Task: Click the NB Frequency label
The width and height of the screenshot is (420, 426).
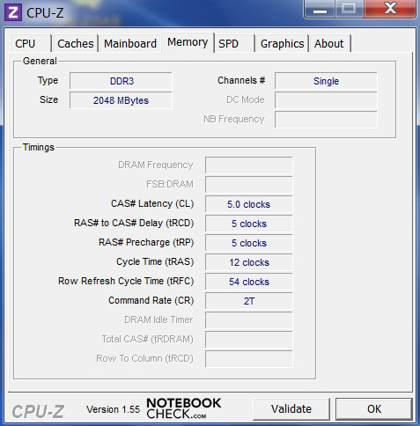Action: (234, 119)
